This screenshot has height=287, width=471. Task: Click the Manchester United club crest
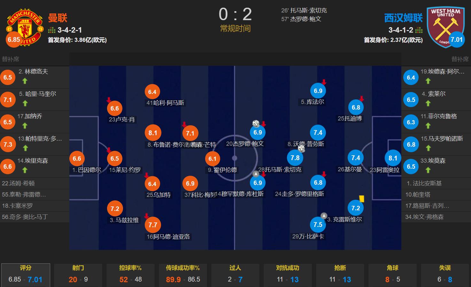pyautogui.click(x=25, y=27)
